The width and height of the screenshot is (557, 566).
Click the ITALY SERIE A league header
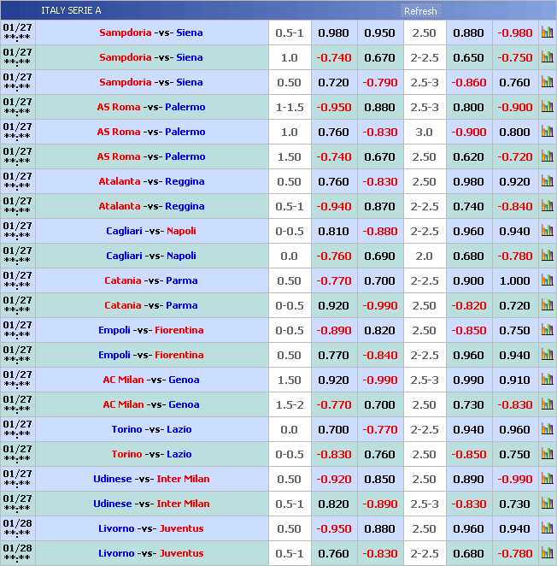pyautogui.click(x=71, y=10)
